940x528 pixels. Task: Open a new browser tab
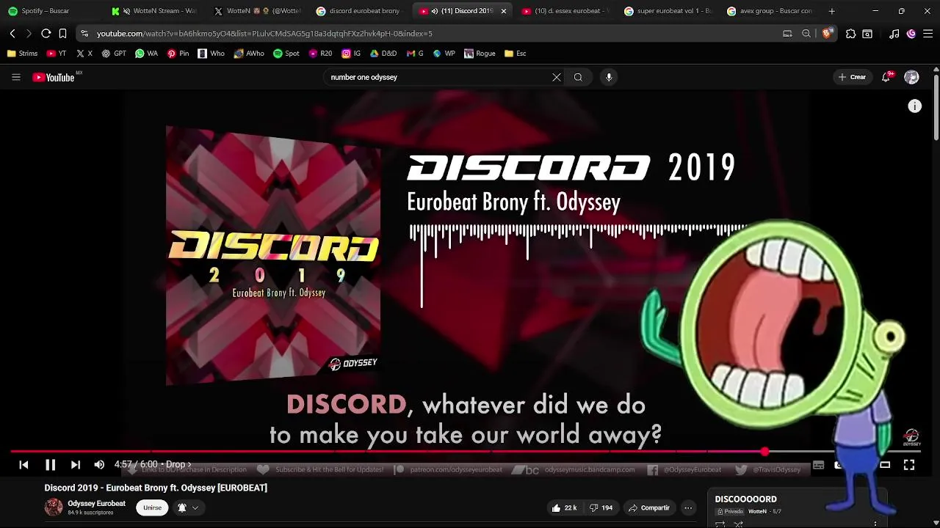tap(831, 11)
